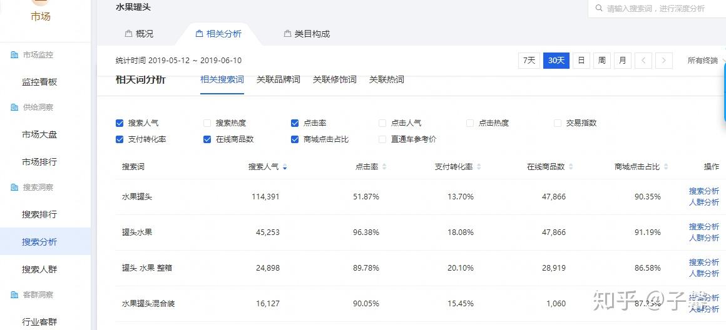This screenshot has width=726, height=330.
Task: Enable the 搜索热度 checkbox
Action: click(207, 123)
